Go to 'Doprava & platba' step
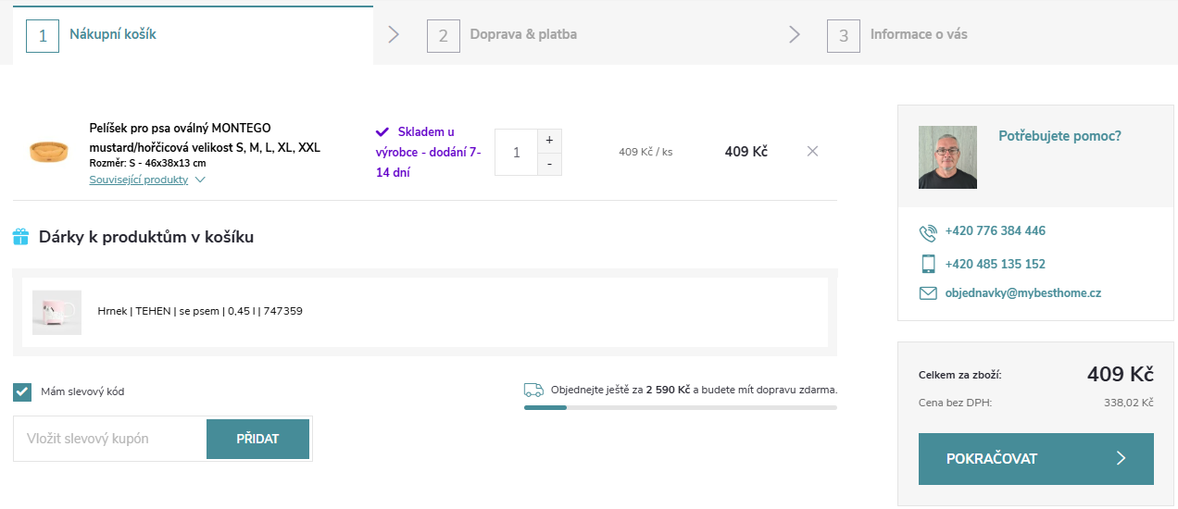Screen dimensions: 1178x509 click(522, 35)
